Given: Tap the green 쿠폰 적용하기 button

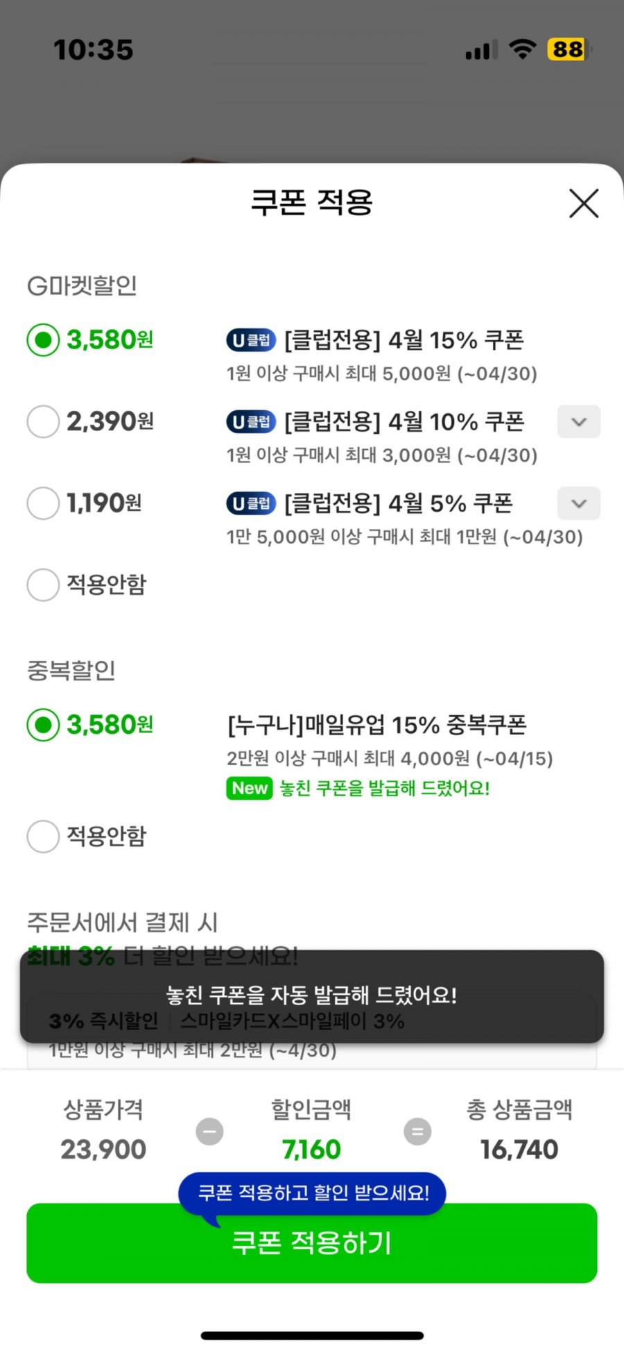Looking at the screenshot, I should [x=312, y=1243].
